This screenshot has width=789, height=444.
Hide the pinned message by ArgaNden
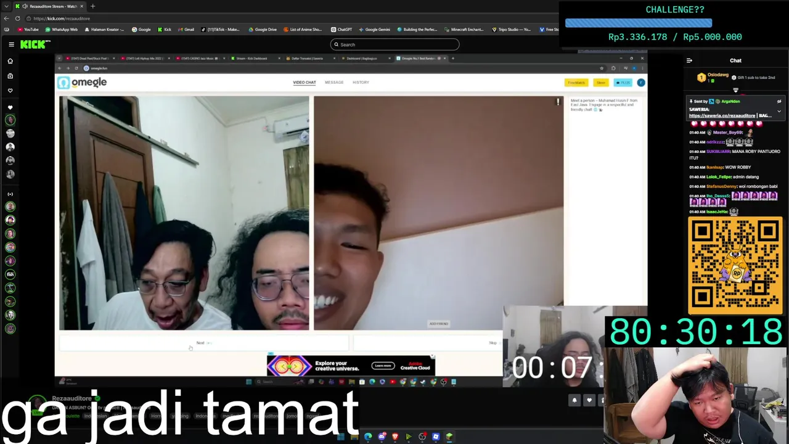click(779, 101)
